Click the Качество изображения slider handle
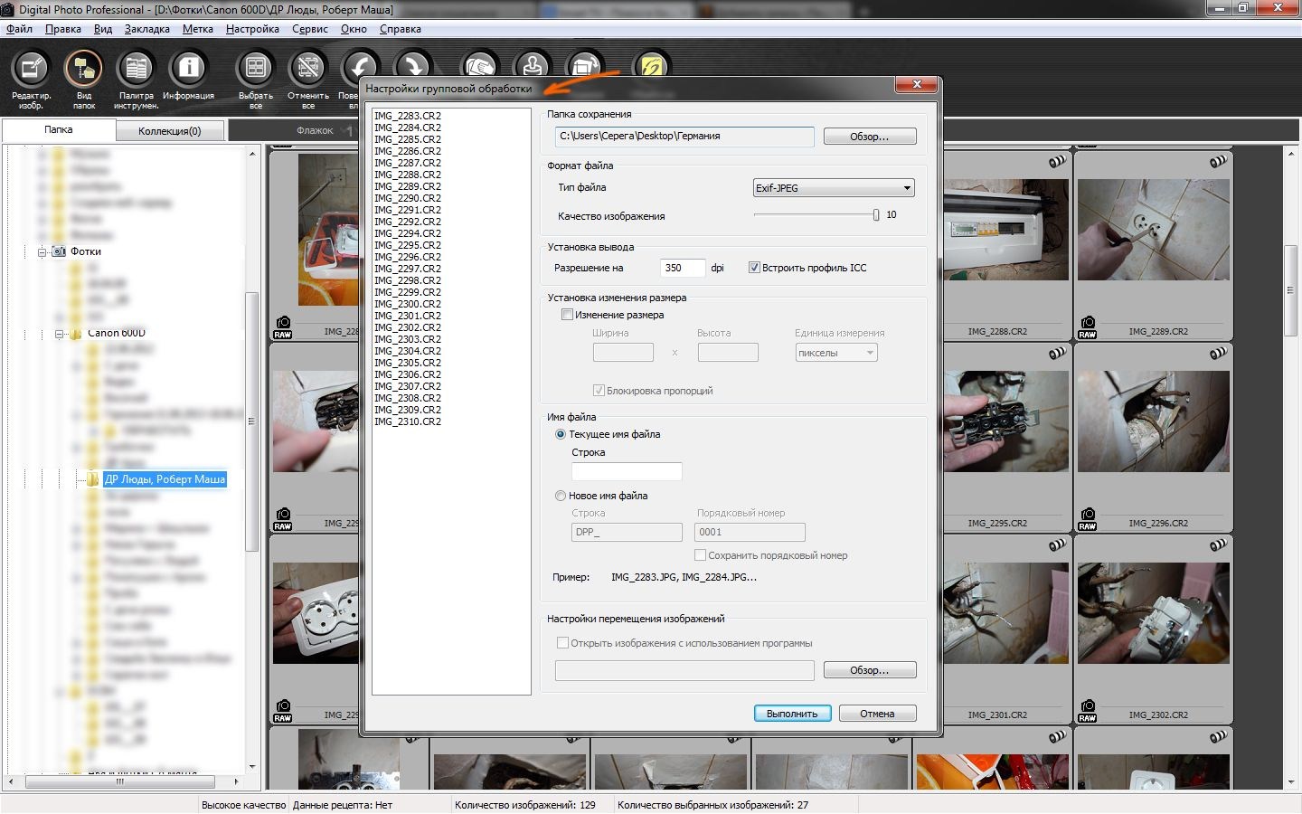 875,215
